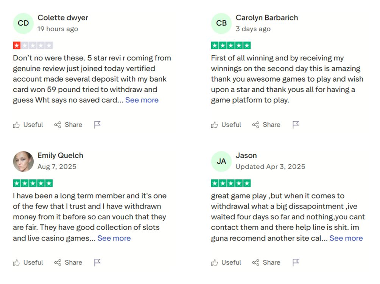The image size is (380, 284).
Task: Expand Colette's review with See more
Action: coord(142,100)
